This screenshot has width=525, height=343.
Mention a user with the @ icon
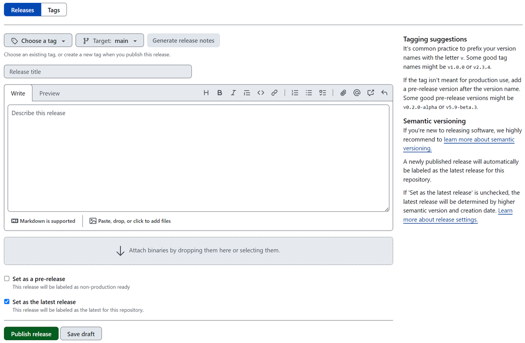pos(357,93)
